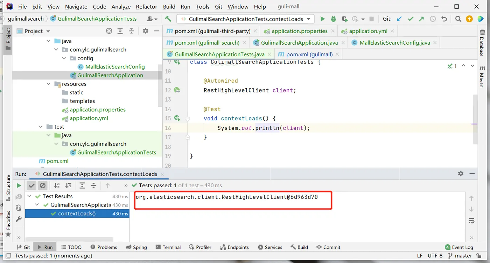This screenshot has height=263, width=490.
Task: Open Search Everywhere magnifier icon
Action: tap(458, 19)
